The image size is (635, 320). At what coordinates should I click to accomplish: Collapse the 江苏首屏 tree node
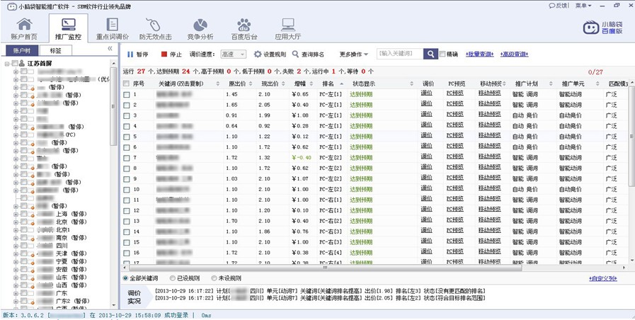(x=7, y=64)
